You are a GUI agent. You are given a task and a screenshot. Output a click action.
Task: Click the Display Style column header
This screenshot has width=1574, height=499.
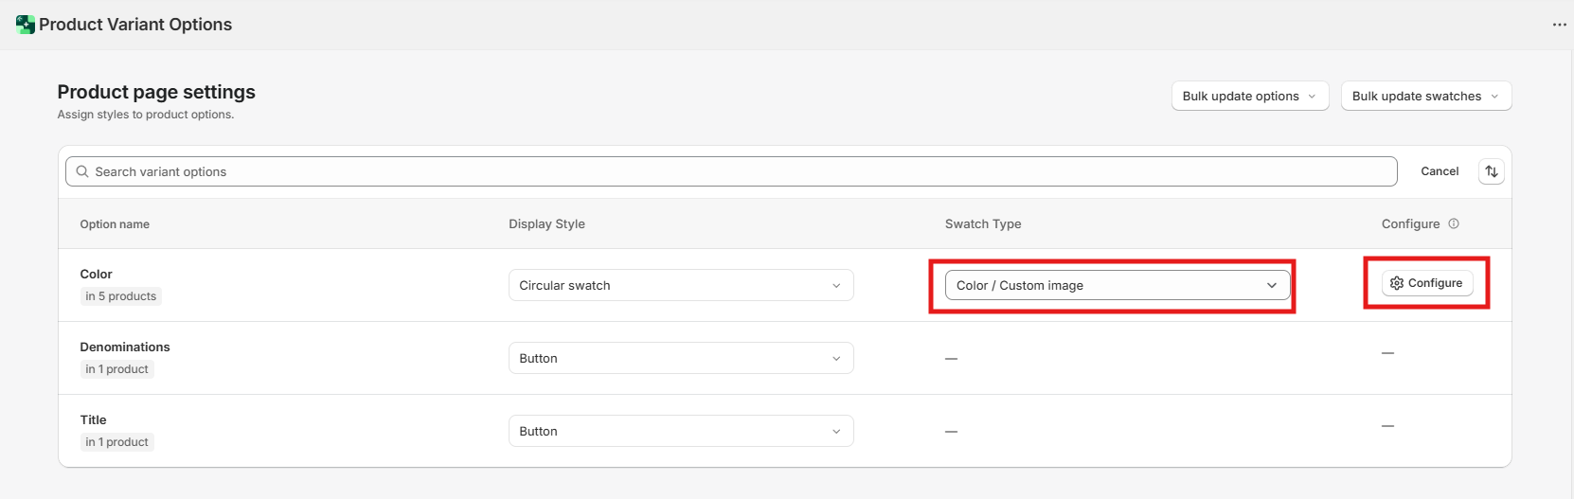pyautogui.click(x=546, y=224)
